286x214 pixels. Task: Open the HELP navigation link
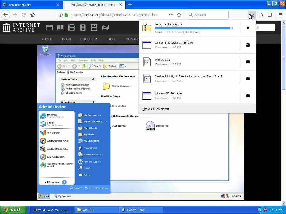112,39
